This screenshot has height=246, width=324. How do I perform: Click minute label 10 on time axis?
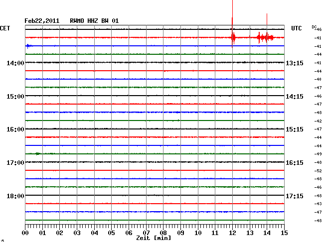[x=198, y=233]
